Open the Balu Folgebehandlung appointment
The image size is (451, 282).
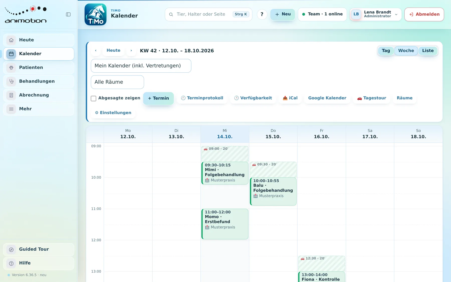coord(273,192)
